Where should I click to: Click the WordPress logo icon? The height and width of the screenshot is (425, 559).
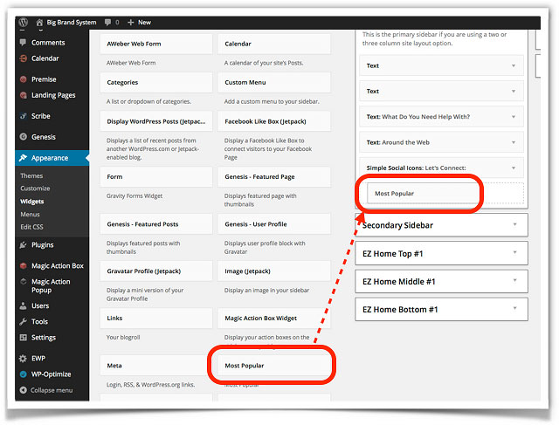(x=24, y=22)
